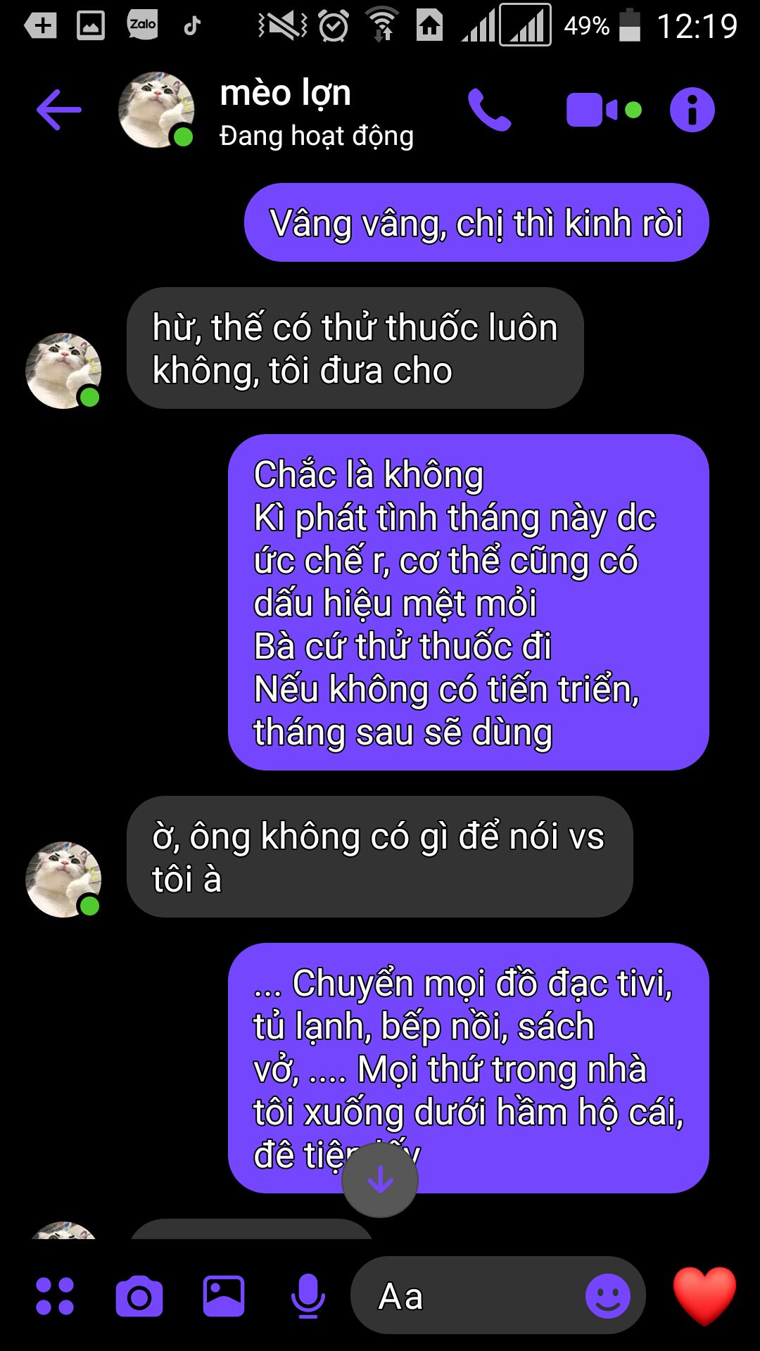
Task: Go back with the purple arrow
Action: (59, 110)
